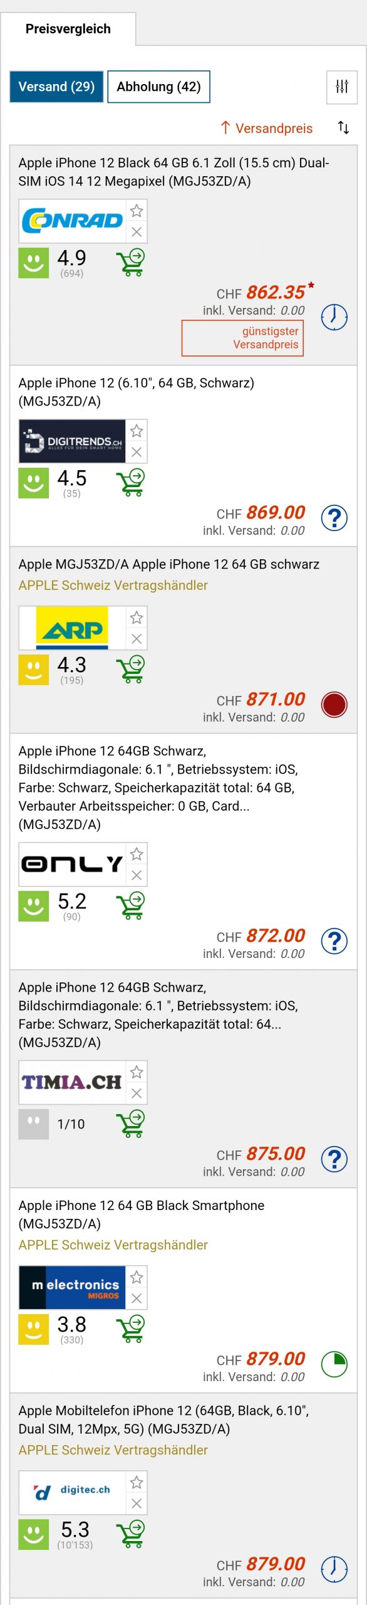Hide the Digitrends shop with the X
The width and height of the screenshot is (367, 1605).
pos(137,452)
